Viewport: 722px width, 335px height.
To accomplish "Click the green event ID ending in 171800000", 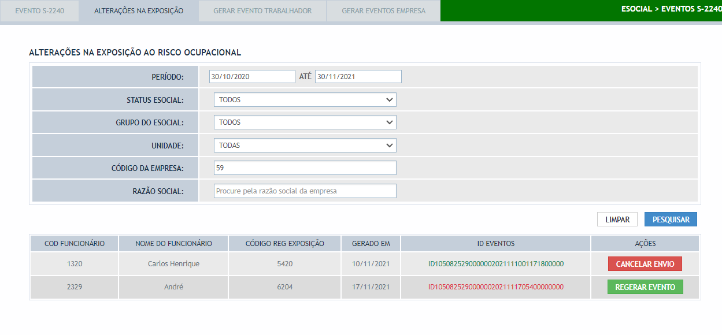I will pyautogui.click(x=496, y=264).
